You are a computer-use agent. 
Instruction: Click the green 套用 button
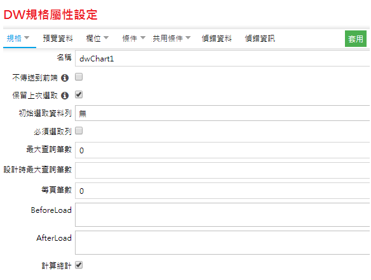(356, 39)
